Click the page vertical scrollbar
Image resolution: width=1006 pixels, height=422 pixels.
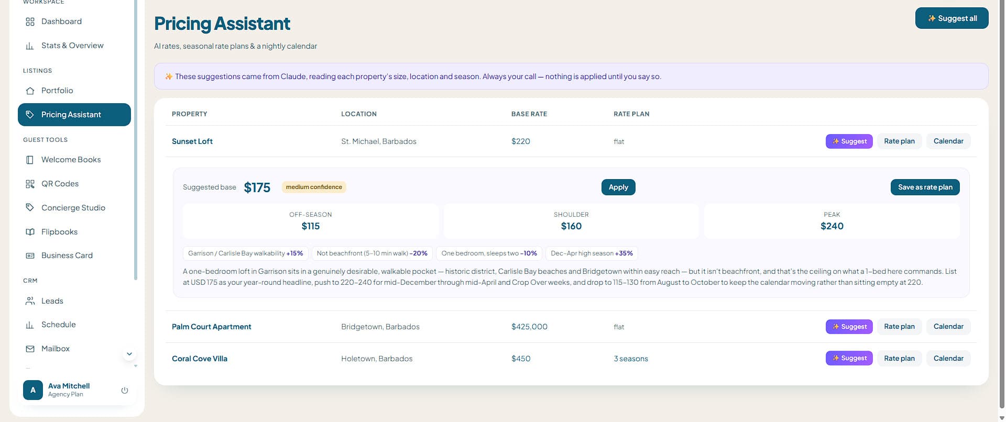click(x=1002, y=204)
